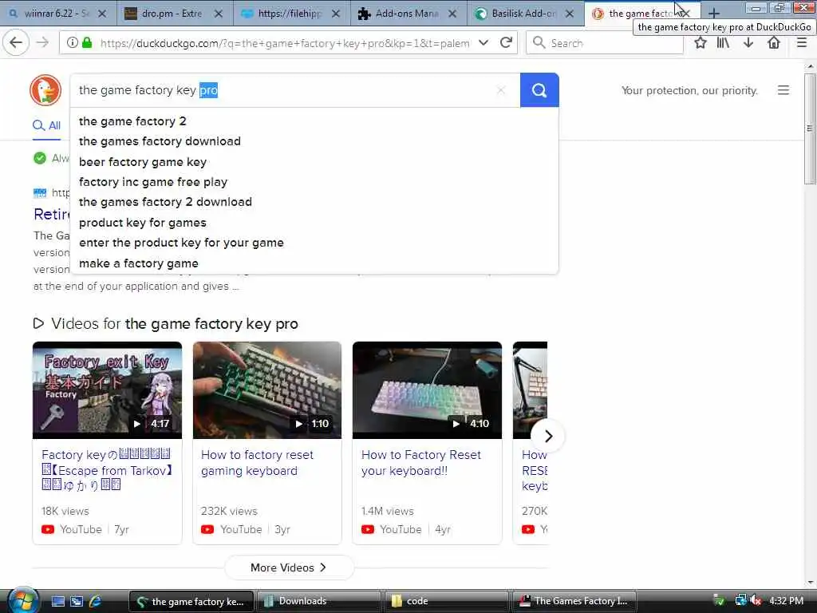The image size is (817, 613).
Task: Open DuckDuckGo side menu hamburger icon
Action: click(783, 90)
